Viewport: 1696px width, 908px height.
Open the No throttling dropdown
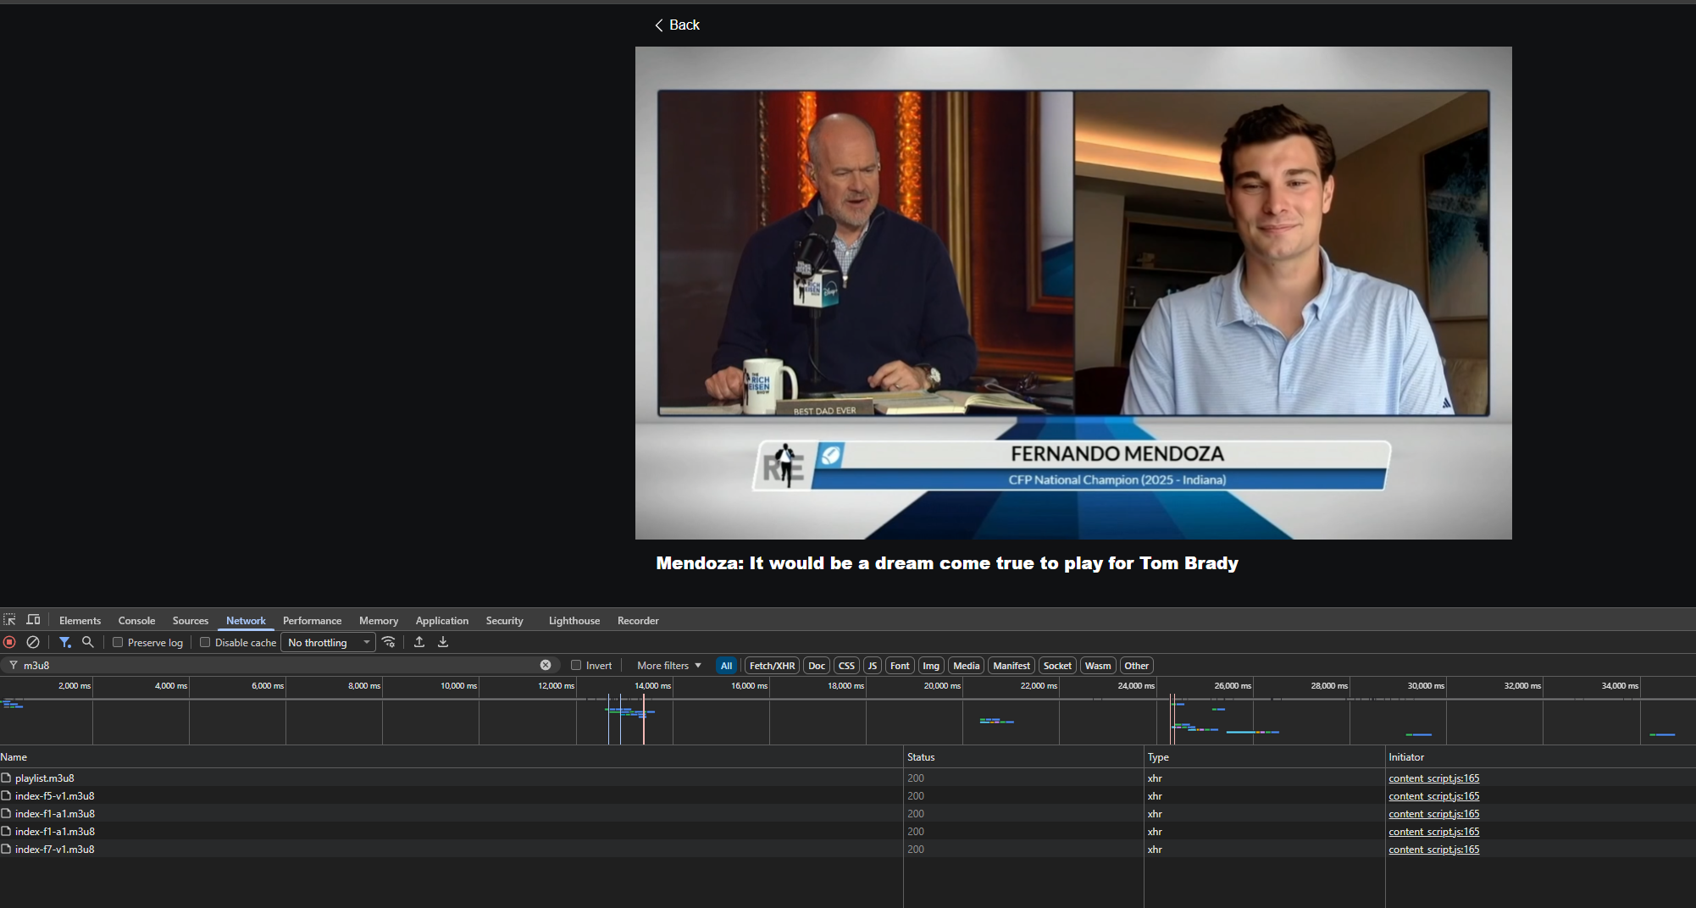(328, 643)
